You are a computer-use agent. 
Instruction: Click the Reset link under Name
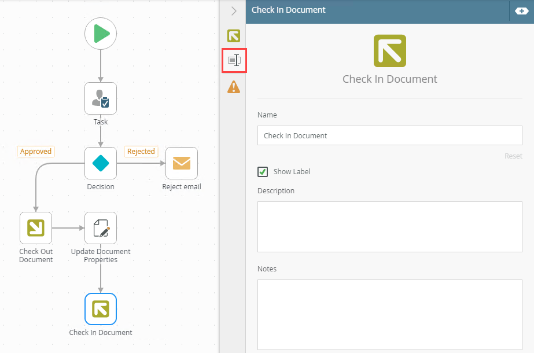pos(513,156)
